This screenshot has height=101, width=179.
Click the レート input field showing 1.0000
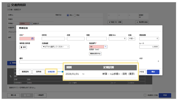[149, 47]
